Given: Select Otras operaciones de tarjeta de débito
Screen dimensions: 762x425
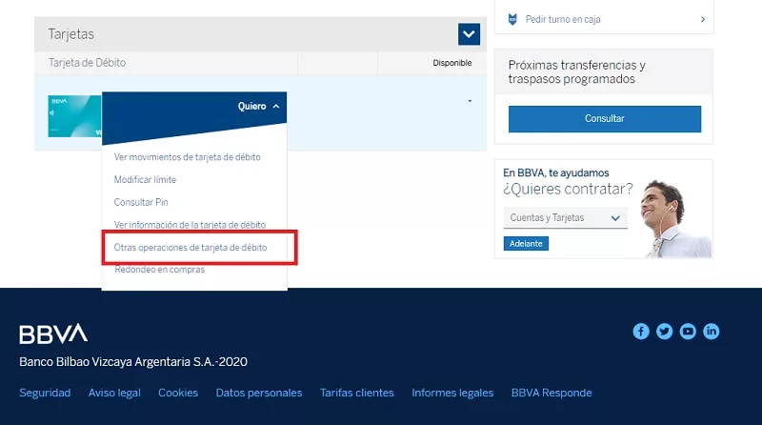Looking at the screenshot, I should (190, 247).
